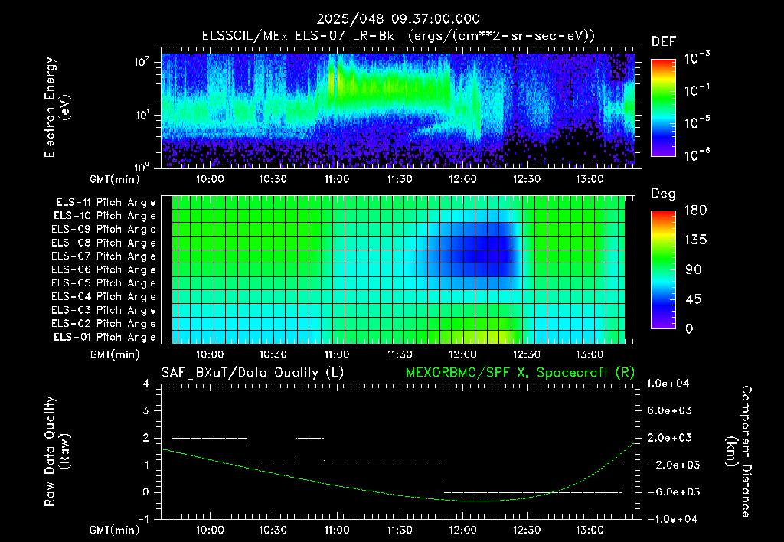Viewport: 784px width, 542px height.
Task: Click the 1.0e+04 right axis value
Action: (668, 384)
